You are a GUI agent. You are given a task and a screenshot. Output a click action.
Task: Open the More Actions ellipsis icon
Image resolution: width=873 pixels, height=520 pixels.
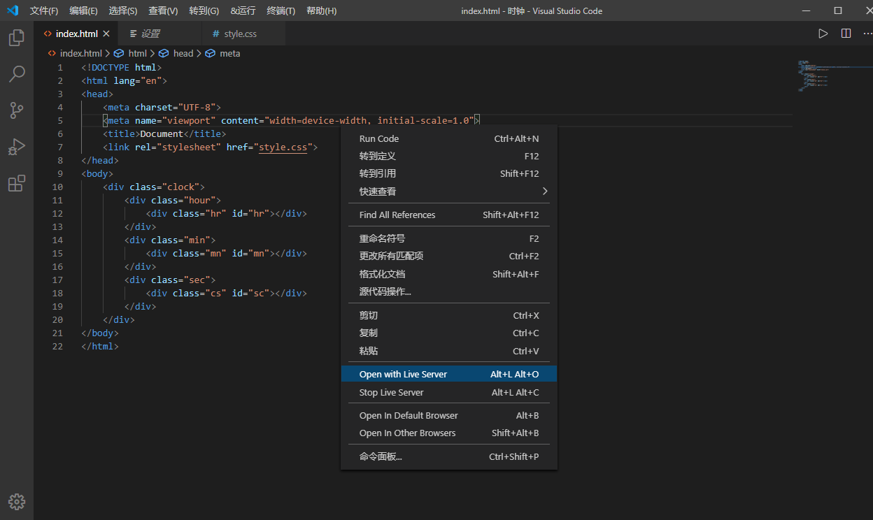pyautogui.click(x=867, y=33)
